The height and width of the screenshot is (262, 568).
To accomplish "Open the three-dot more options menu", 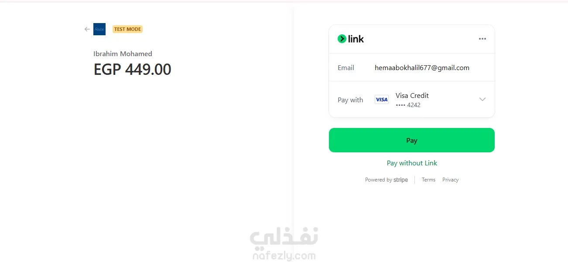I will 482,39.
